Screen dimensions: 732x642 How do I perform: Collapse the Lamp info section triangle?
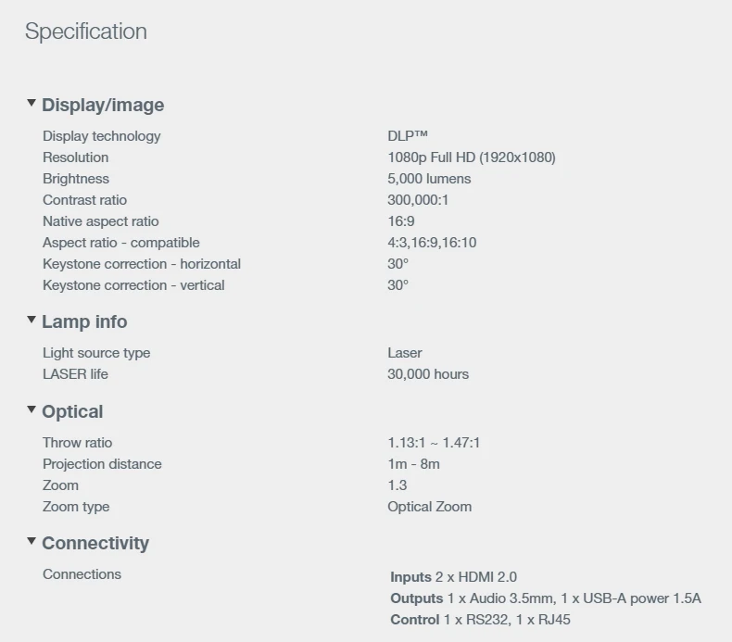click(x=32, y=320)
